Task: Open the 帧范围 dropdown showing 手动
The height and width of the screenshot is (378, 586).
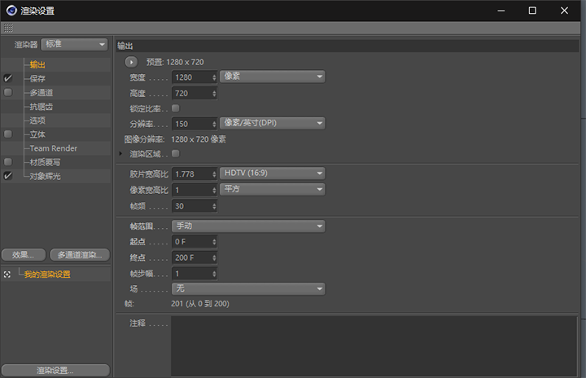Action: point(247,226)
